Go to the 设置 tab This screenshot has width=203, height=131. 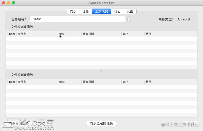pos(130,11)
